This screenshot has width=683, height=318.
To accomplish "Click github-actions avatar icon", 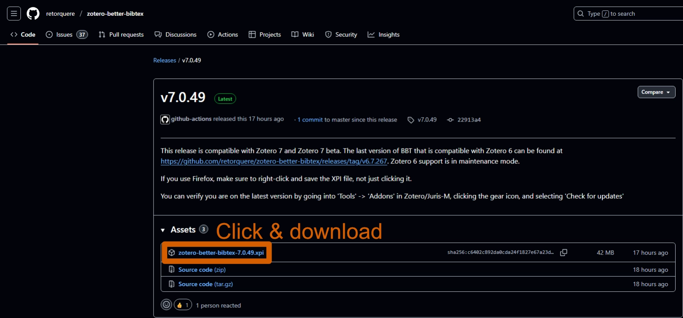I will (165, 120).
